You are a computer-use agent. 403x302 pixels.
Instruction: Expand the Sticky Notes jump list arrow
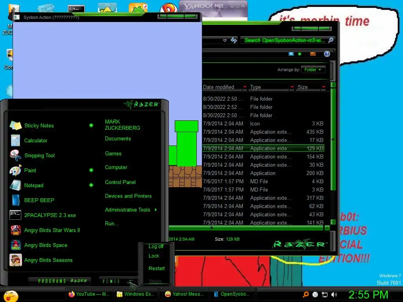[x=91, y=125]
